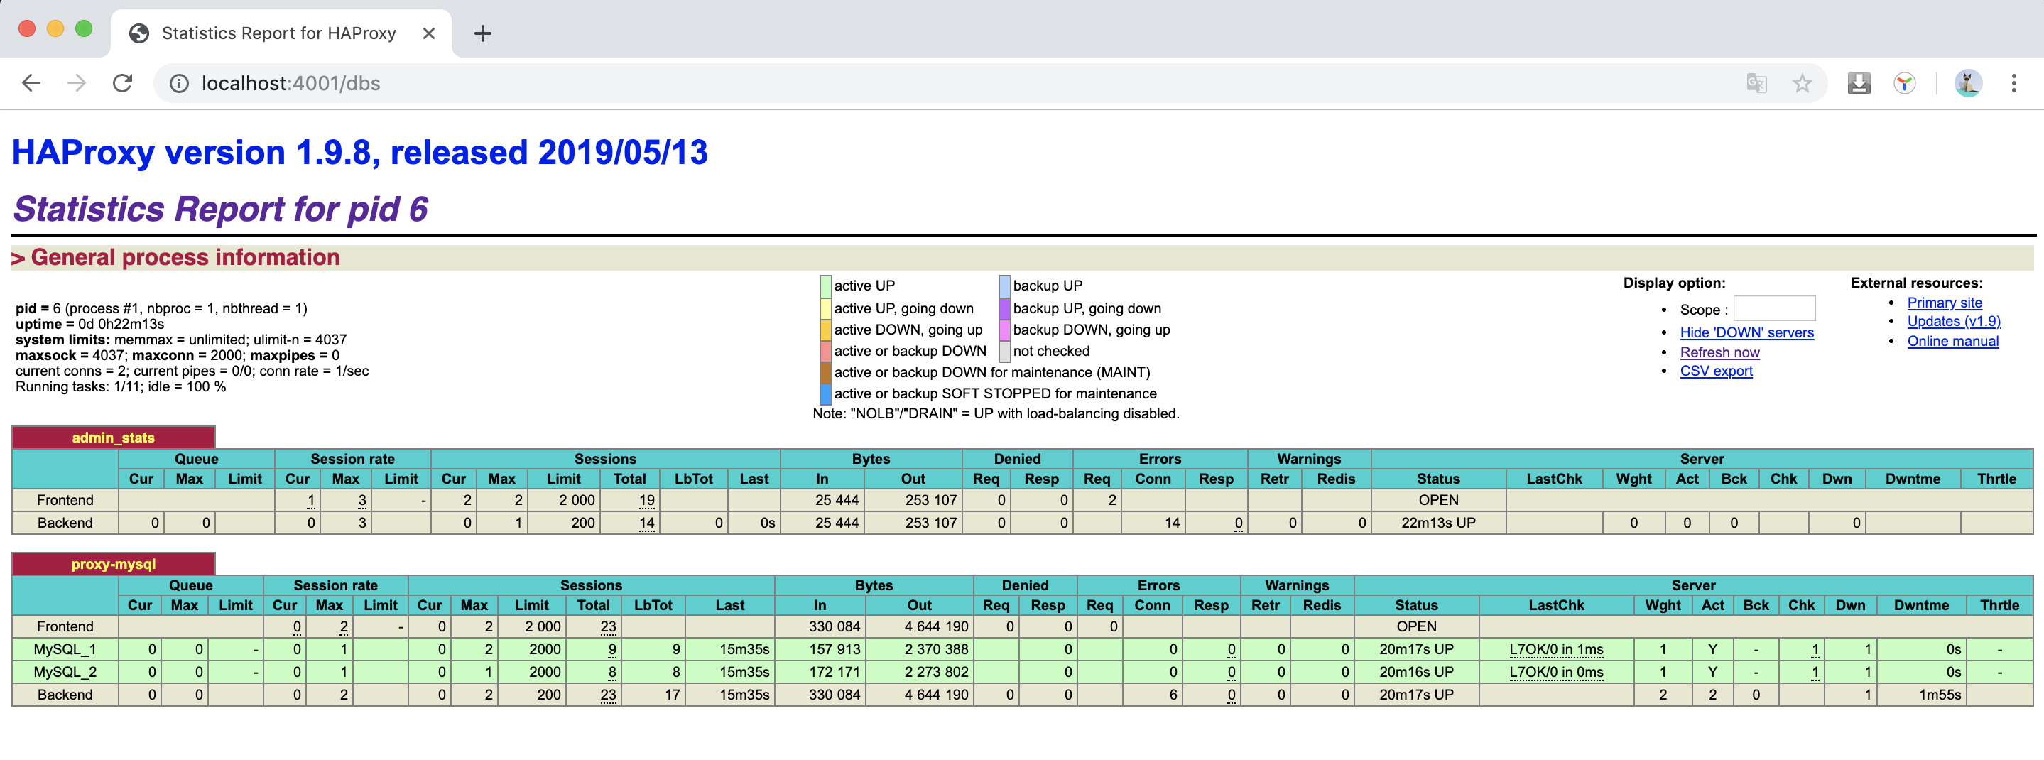Click MySQL_2 sessions total value 8
Viewport: 2044px width, 760px height.
(x=611, y=672)
